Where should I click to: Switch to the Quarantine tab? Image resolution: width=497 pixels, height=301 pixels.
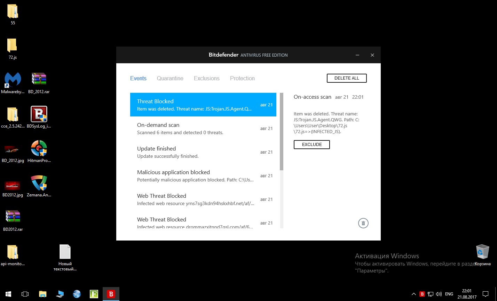(x=170, y=78)
